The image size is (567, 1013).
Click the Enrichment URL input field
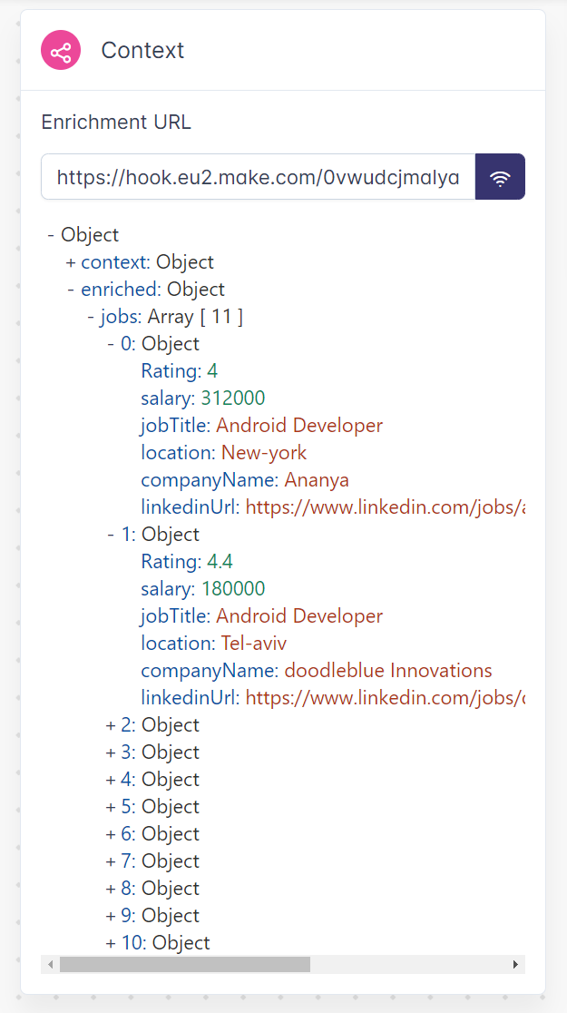[259, 177]
